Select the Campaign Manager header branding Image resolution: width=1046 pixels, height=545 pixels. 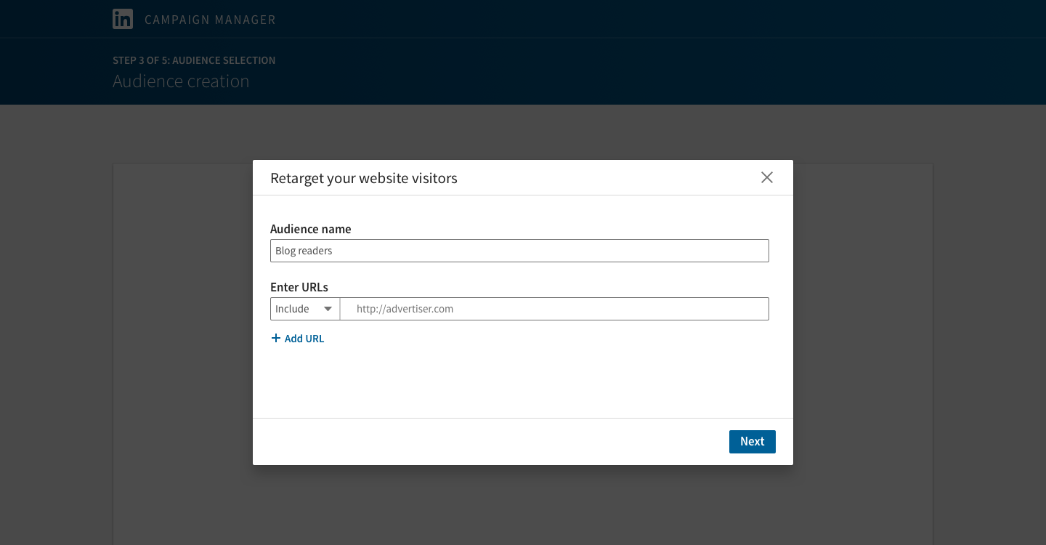point(210,20)
